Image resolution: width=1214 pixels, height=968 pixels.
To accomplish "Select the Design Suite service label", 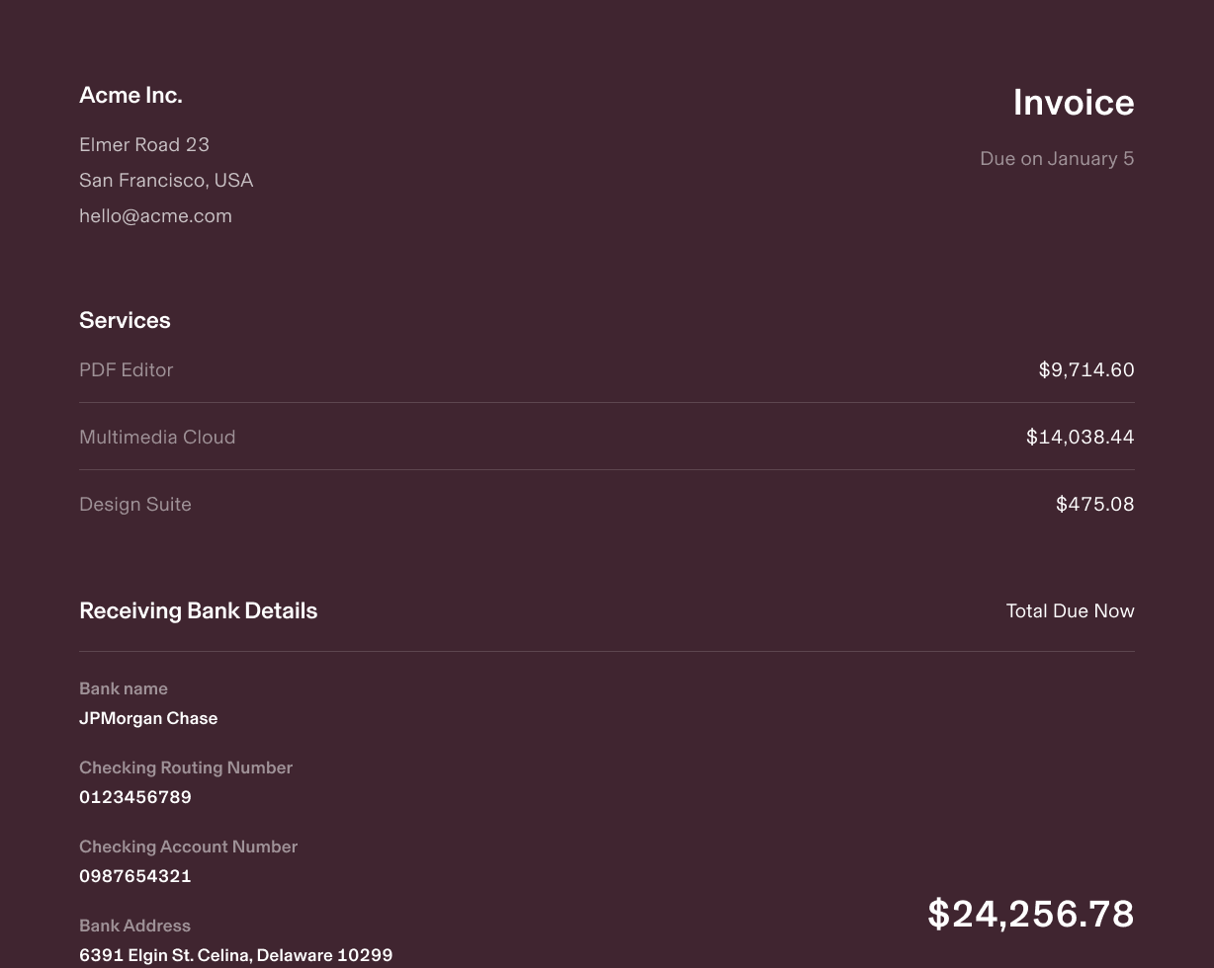I will point(135,505).
